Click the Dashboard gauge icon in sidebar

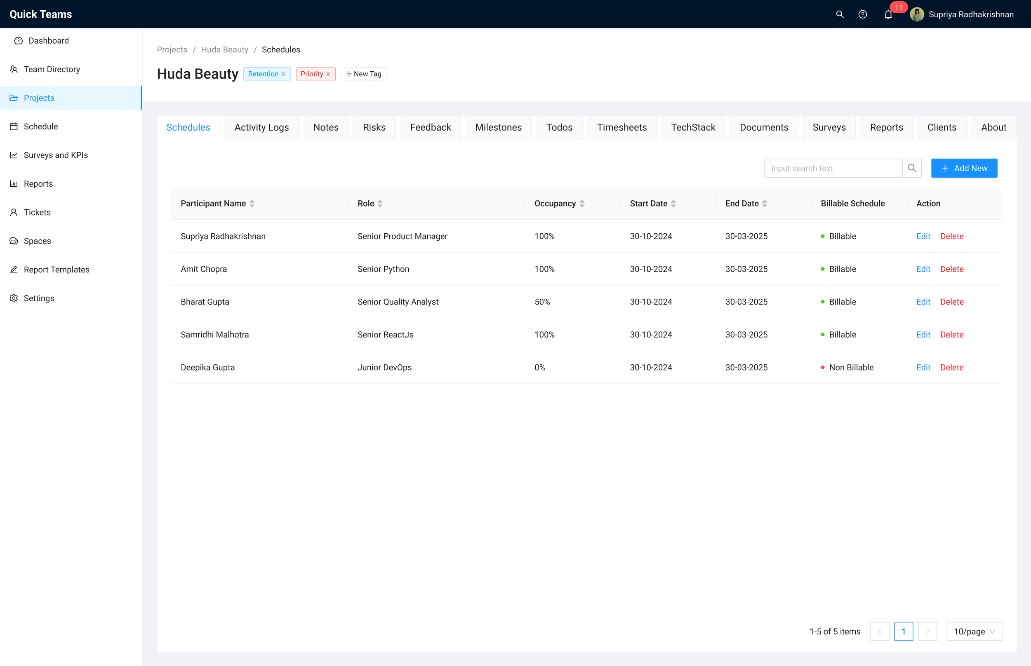point(18,41)
